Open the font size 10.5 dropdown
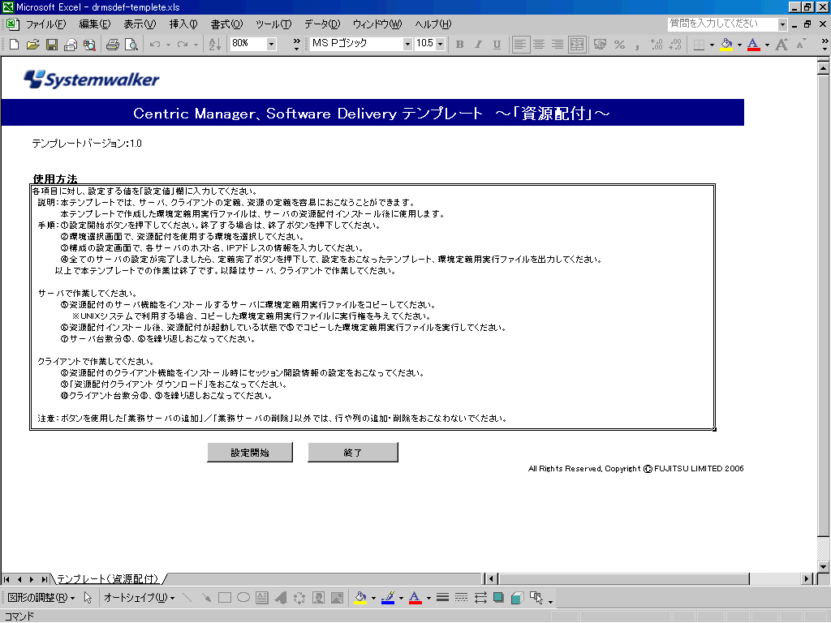 440,44
